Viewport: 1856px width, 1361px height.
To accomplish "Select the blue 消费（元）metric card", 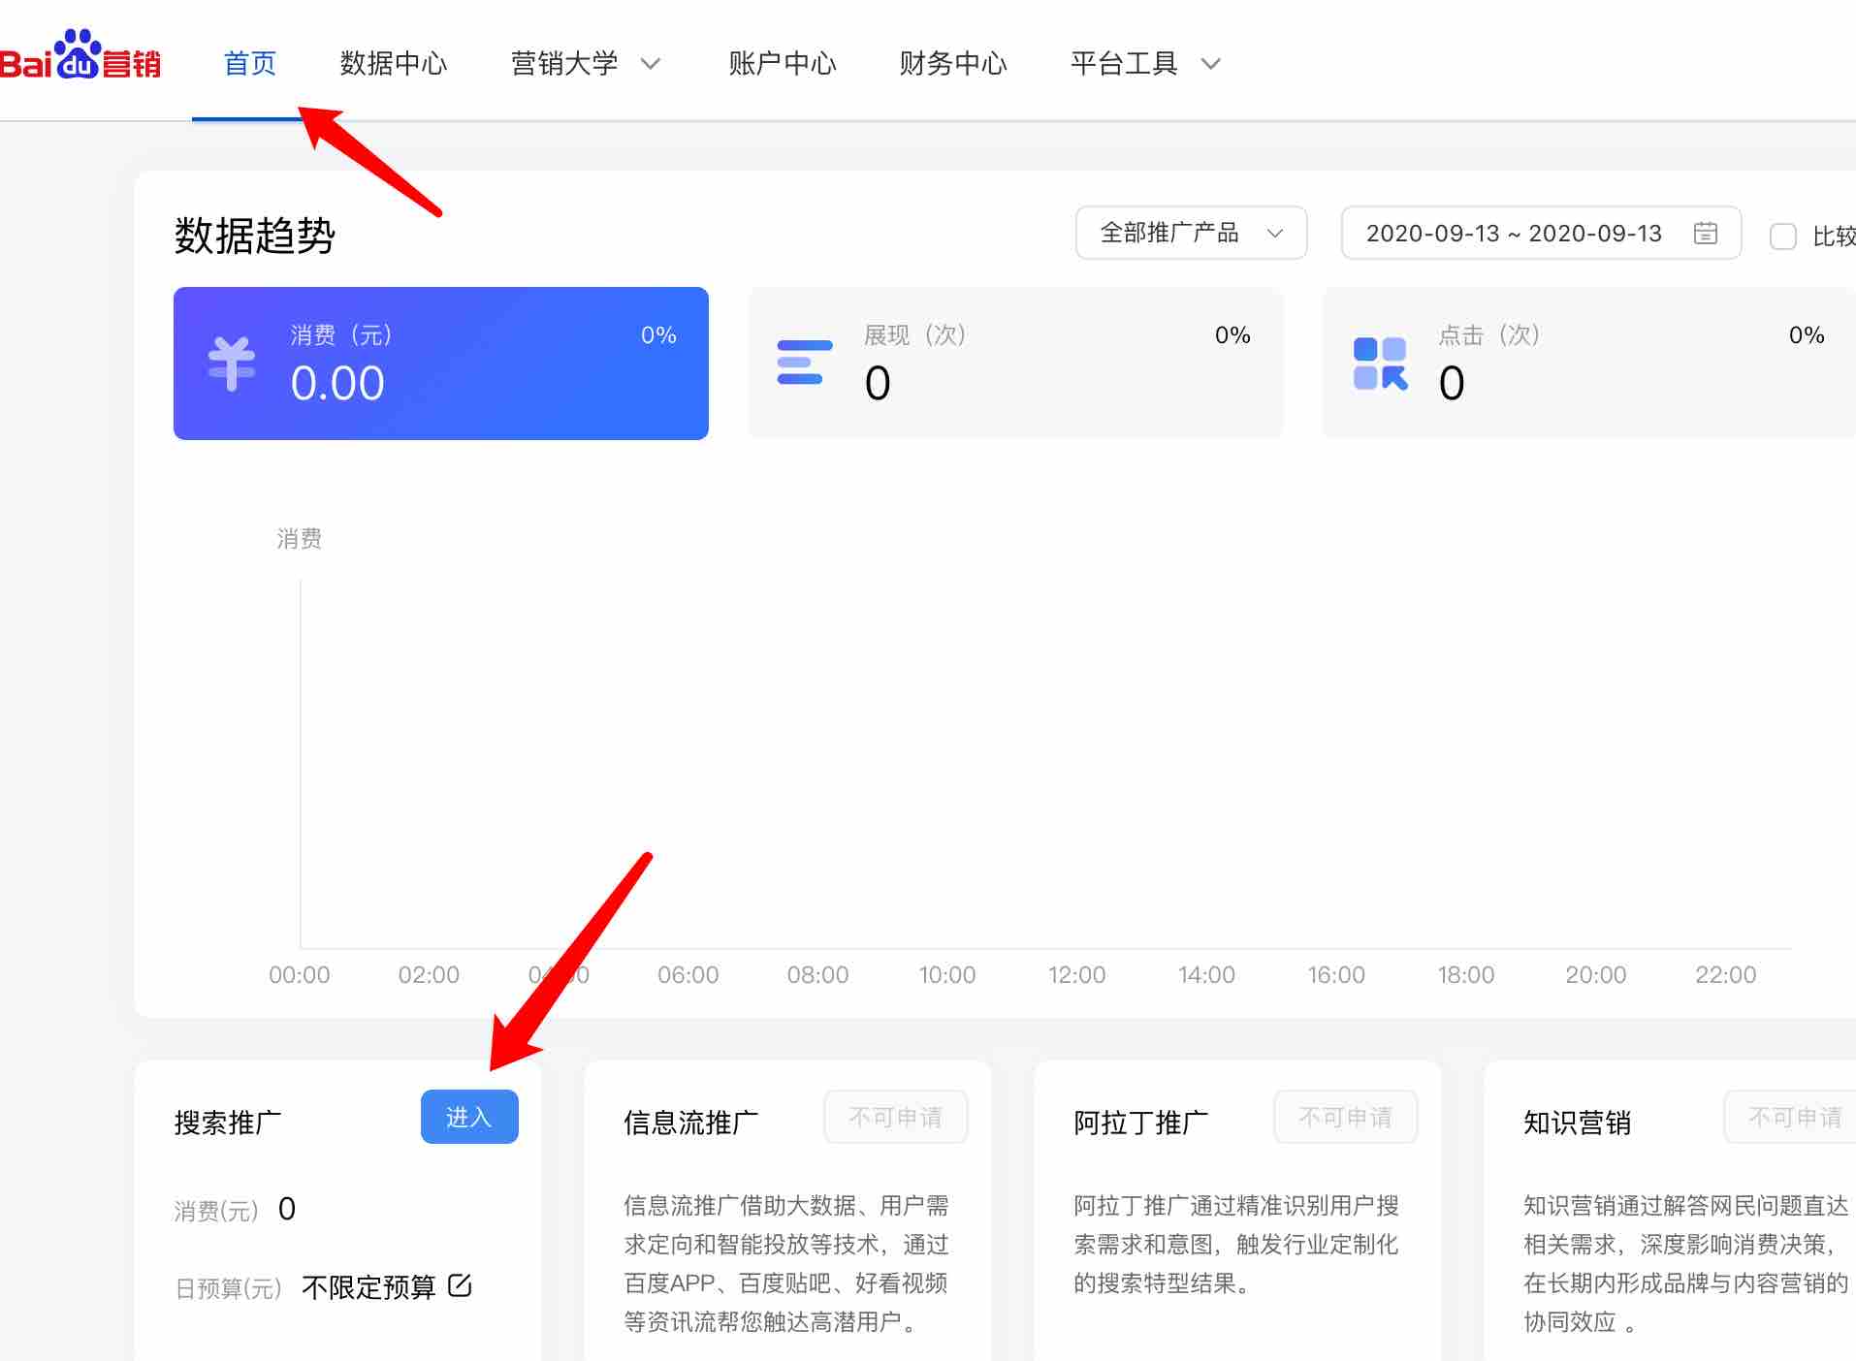I will pos(441,364).
